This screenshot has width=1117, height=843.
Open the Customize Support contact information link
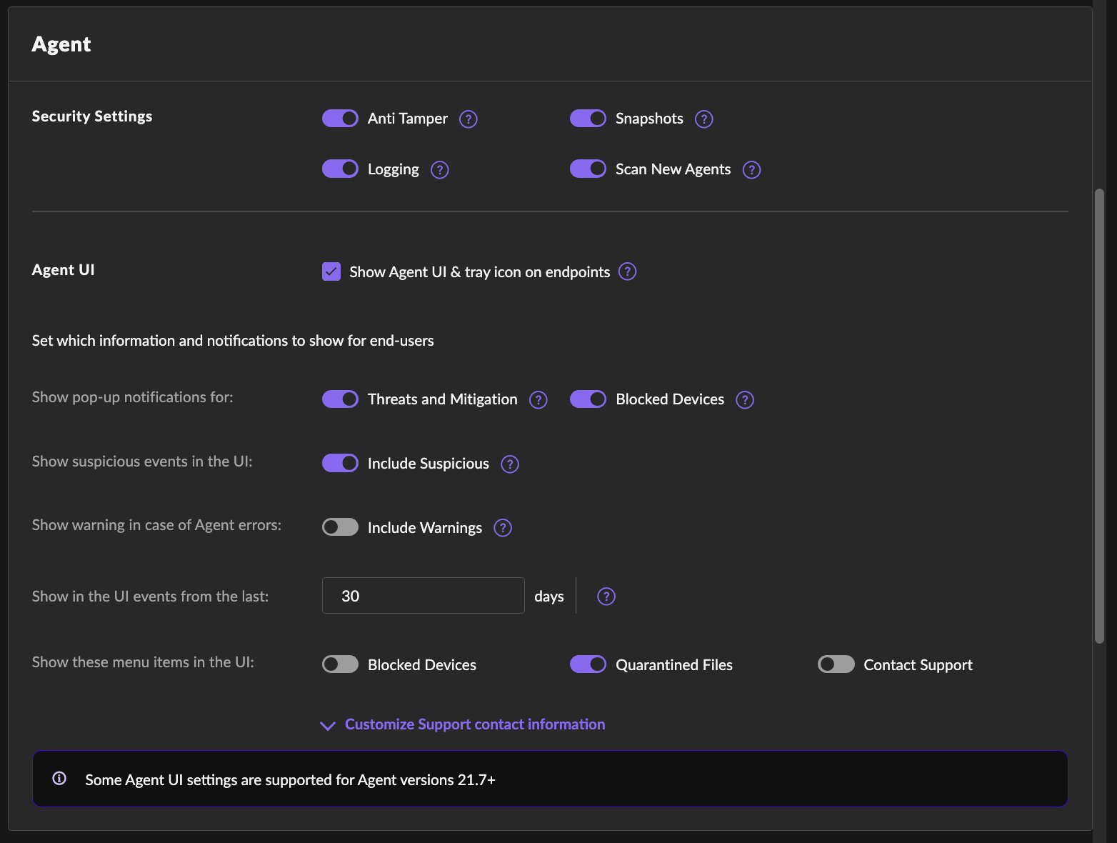pyautogui.click(x=475, y=724)
